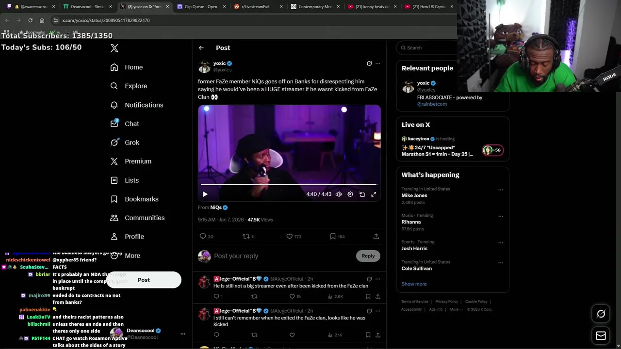Open the floating messages envelope button
Screen dimensions: 621x349
[601, 335]
